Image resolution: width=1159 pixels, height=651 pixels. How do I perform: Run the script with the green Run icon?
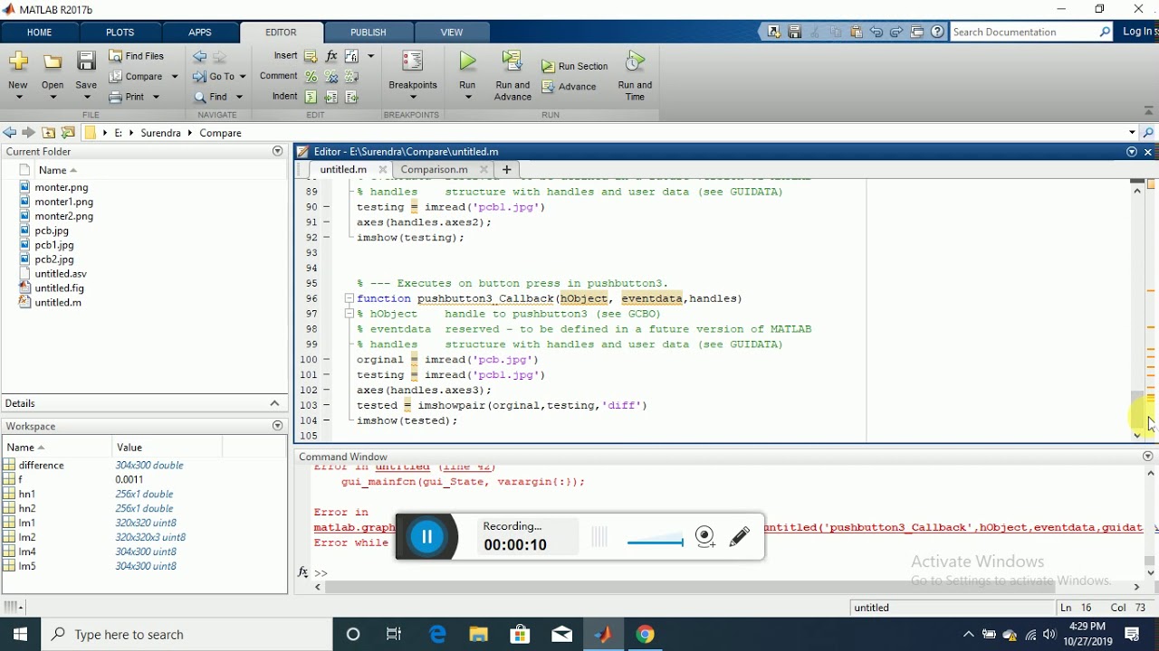[x=467, y=61]
